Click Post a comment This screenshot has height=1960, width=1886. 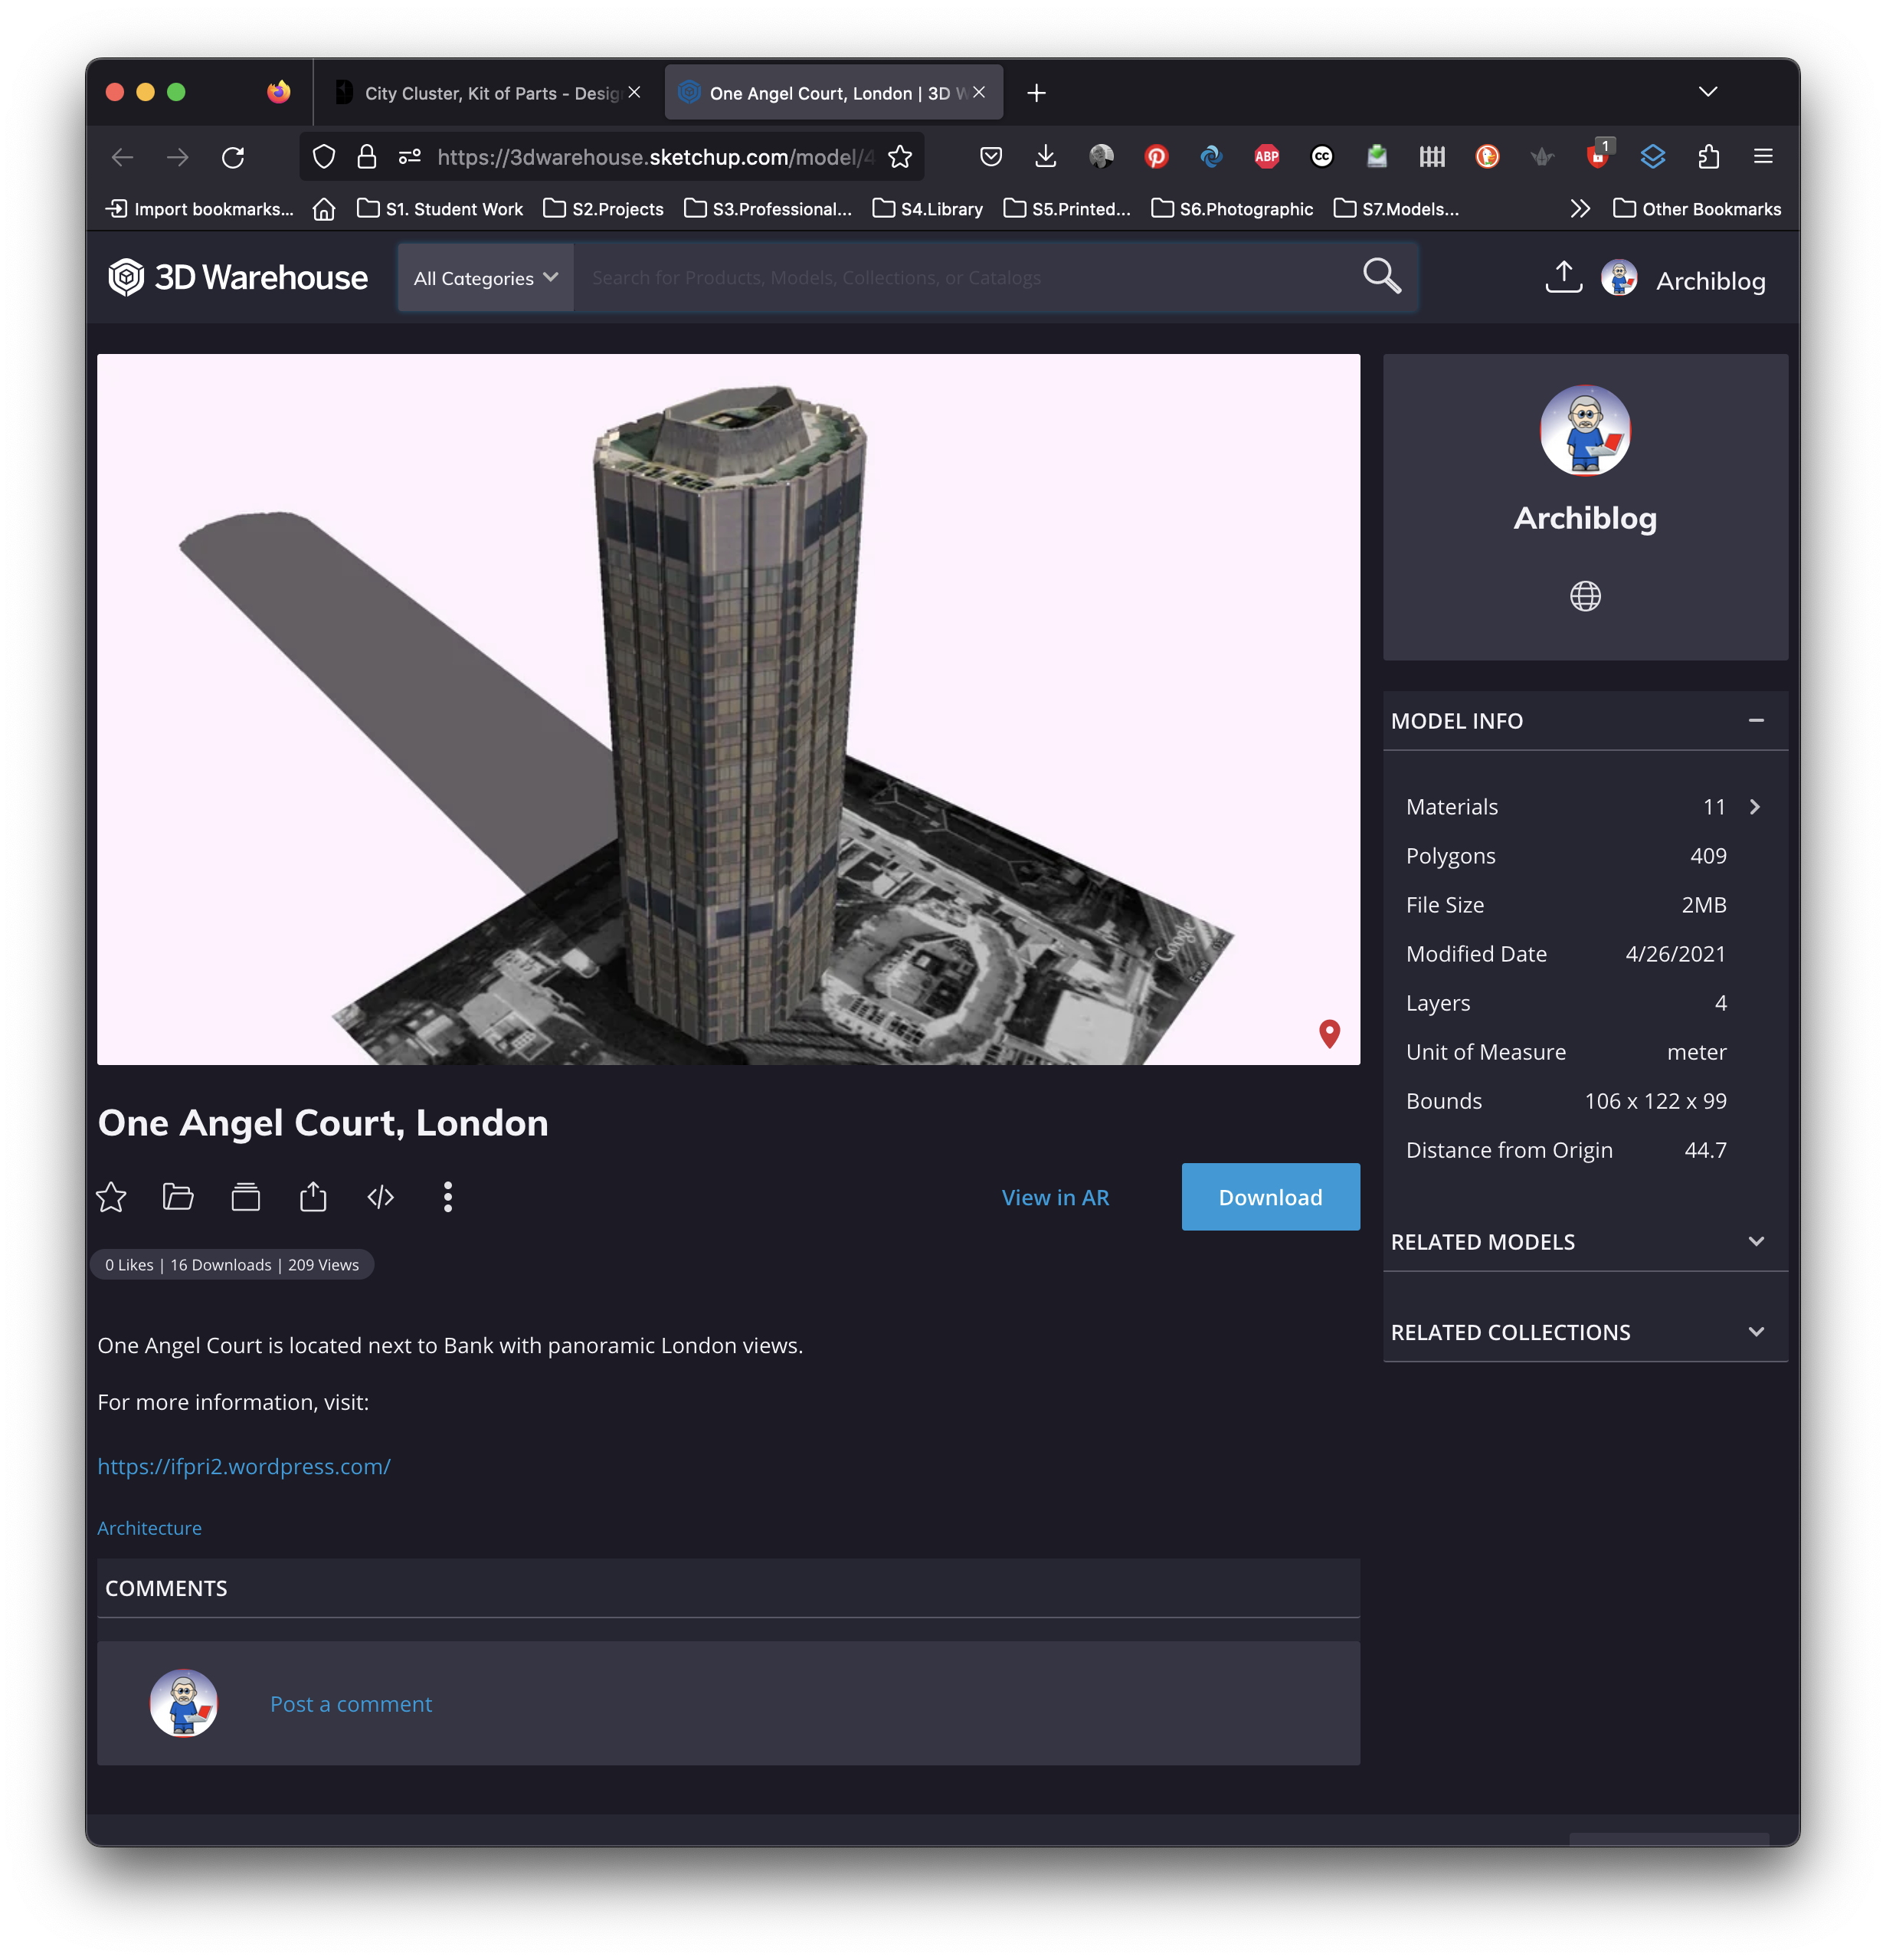click(x=351, y=1704)
